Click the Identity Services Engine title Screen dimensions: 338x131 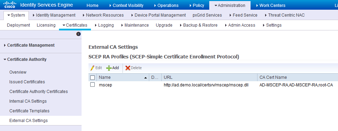[x=47, y=5]
